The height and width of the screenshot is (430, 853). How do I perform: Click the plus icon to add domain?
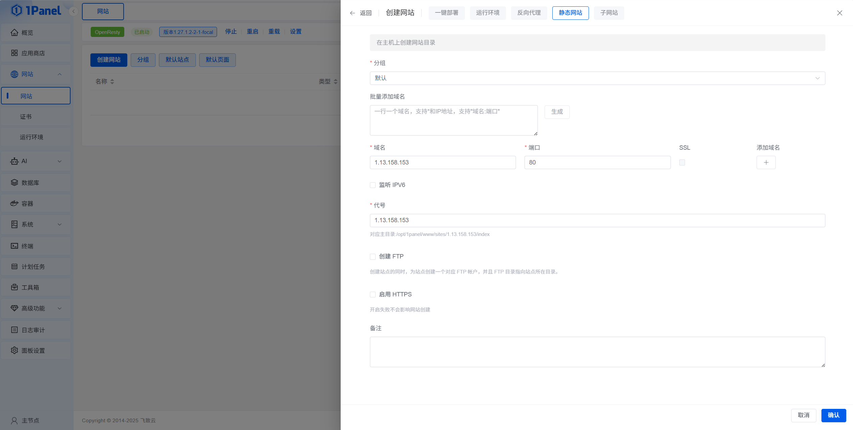coord(766,162)
